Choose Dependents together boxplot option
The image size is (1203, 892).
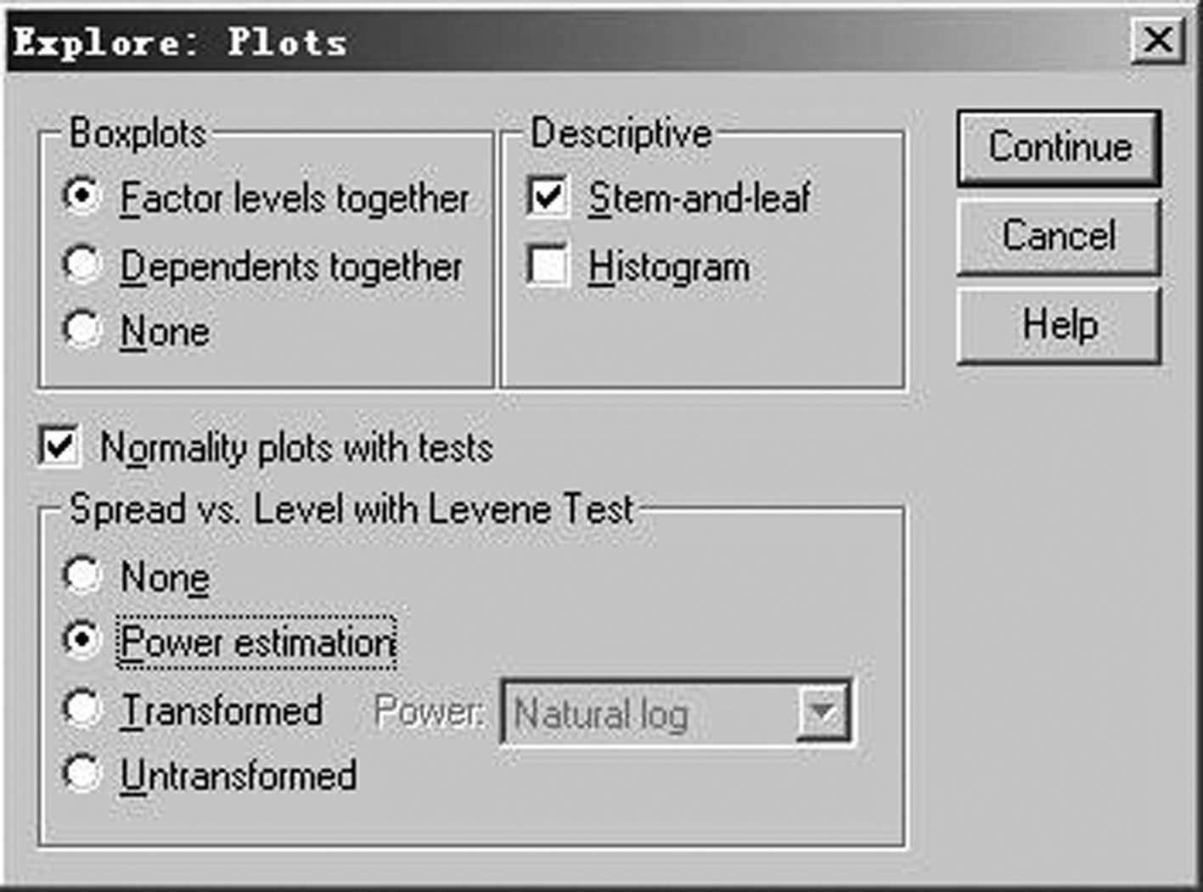click(x=82, y=264)
